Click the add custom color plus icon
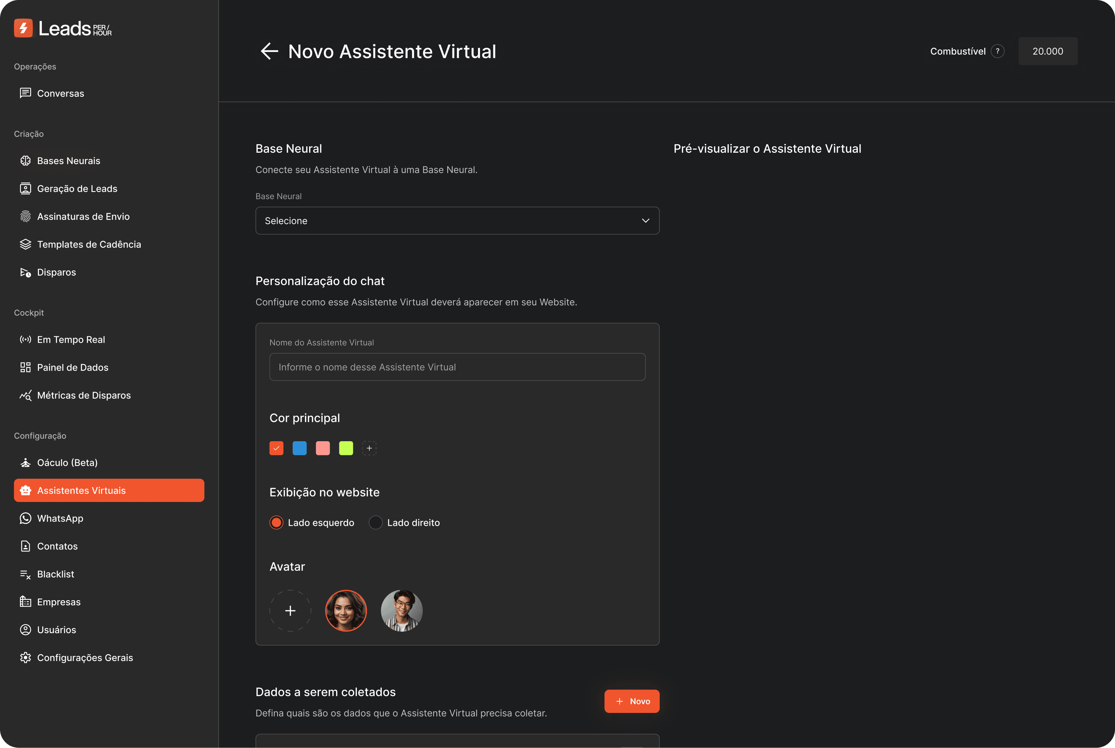Viewport: 1115px width, 748px height. point(369,448)
